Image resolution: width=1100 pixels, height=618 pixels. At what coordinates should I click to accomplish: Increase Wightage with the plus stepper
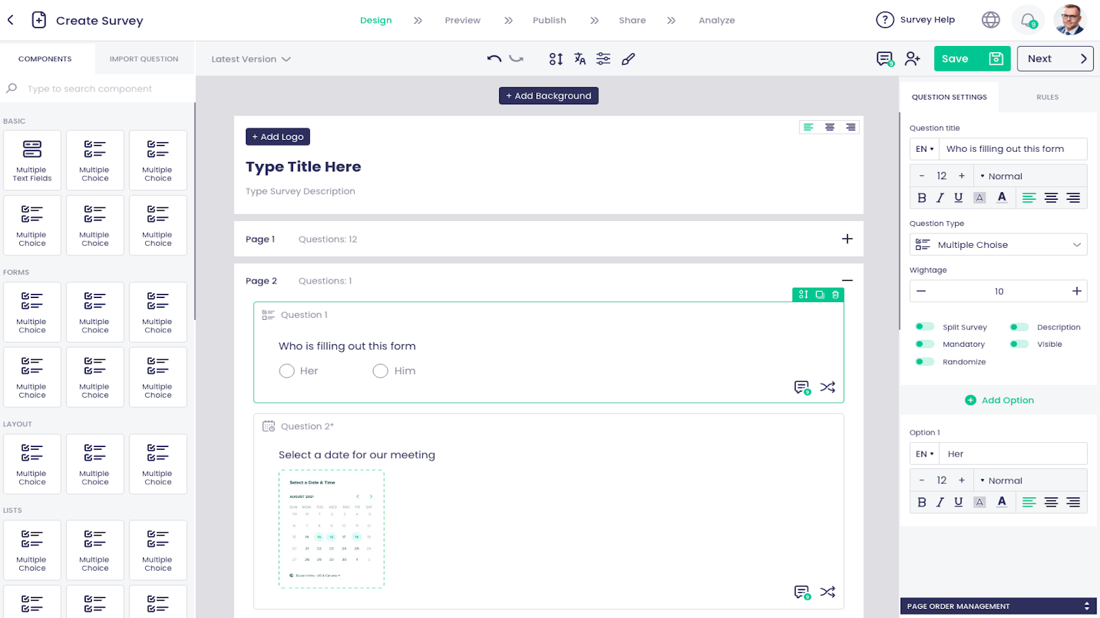pos(1077,290)
